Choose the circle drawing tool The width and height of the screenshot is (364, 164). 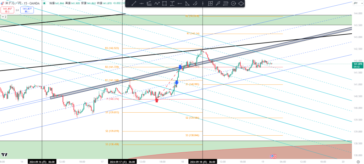234,4
